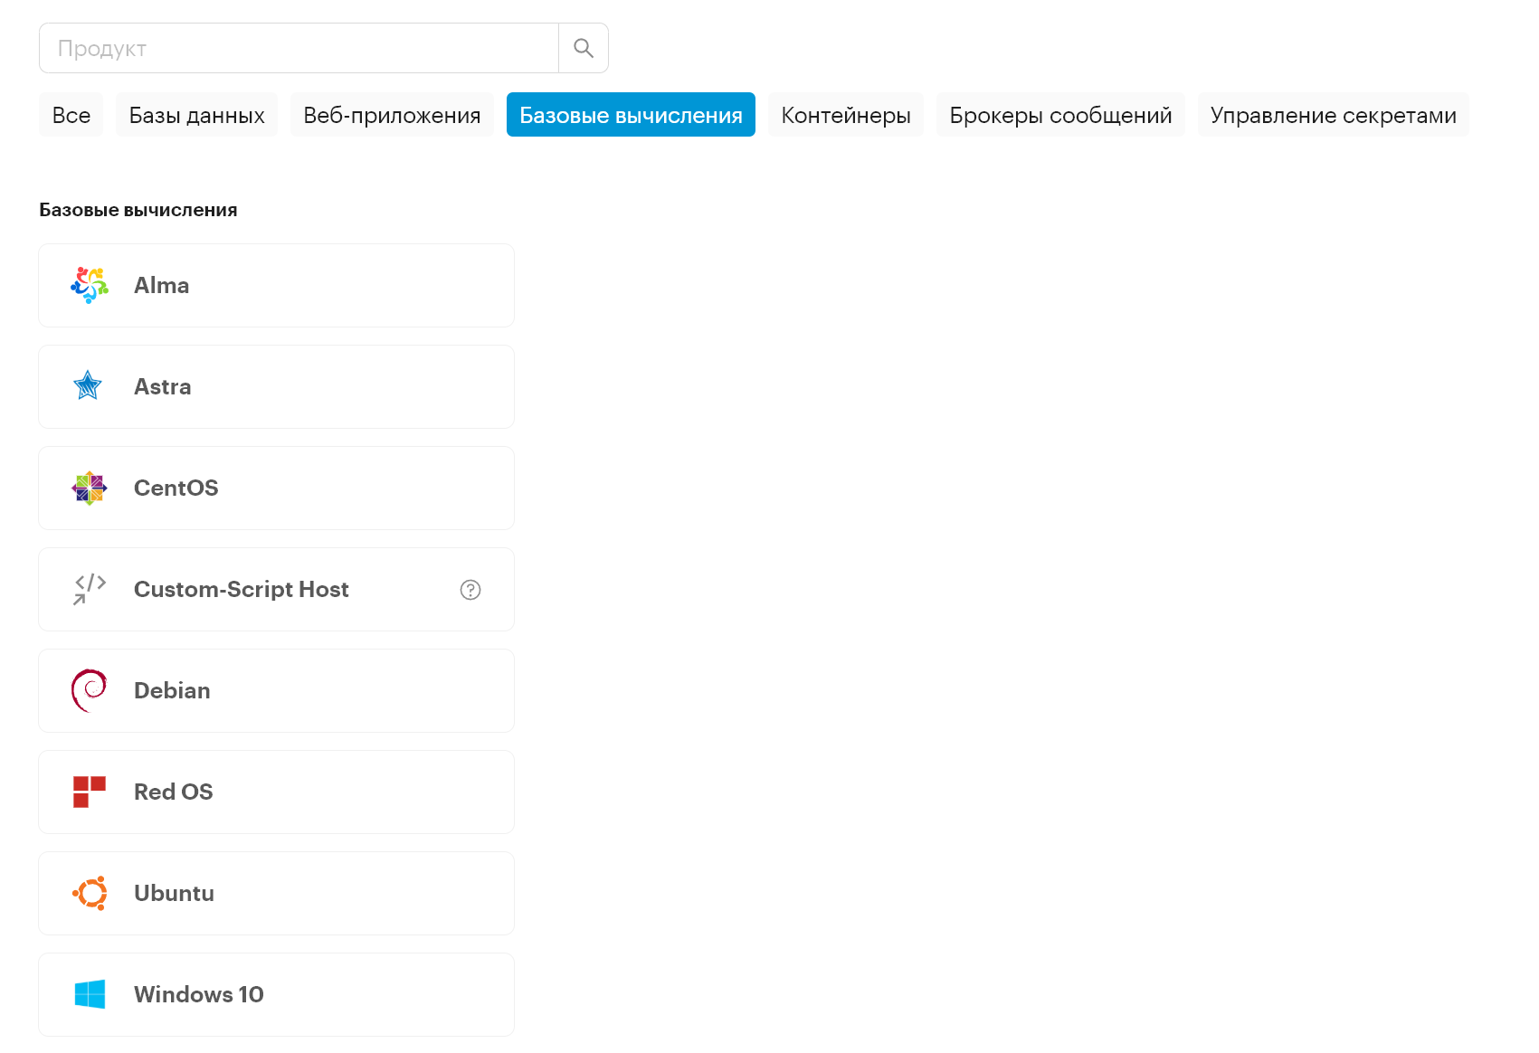Click the Red OS logo icon
Screen dimensions: 1539x1053
coord(90,792)
